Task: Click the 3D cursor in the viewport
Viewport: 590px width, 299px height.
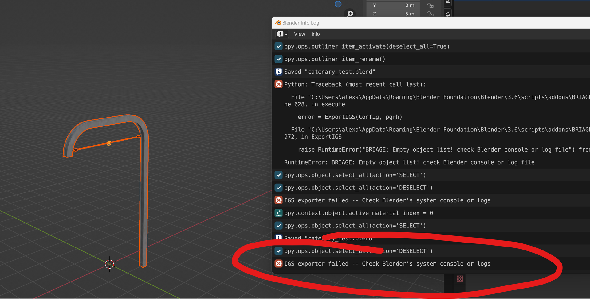Action: click(x=109, y=264)
